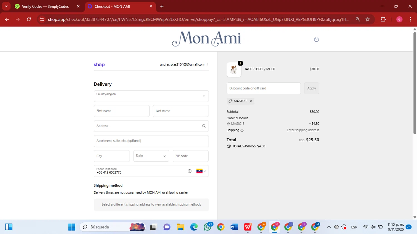Open the phone number help icon
This screenshot has height=234, width=417.
click(x=190, y=171)
